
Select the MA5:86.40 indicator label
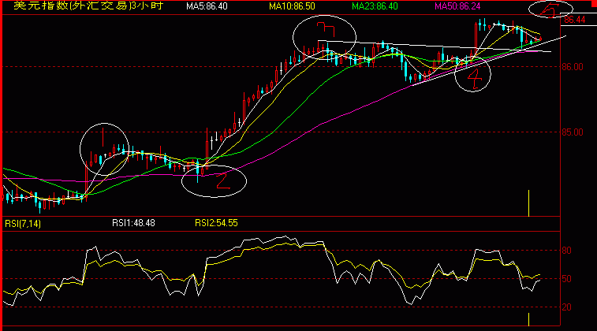207,6
